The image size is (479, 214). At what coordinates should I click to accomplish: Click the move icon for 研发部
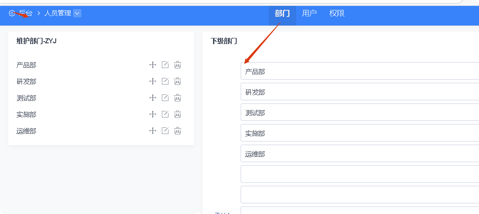(153, 81)
